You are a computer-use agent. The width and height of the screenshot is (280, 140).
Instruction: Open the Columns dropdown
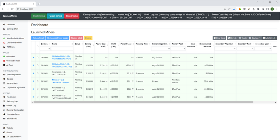pos(255,38)
